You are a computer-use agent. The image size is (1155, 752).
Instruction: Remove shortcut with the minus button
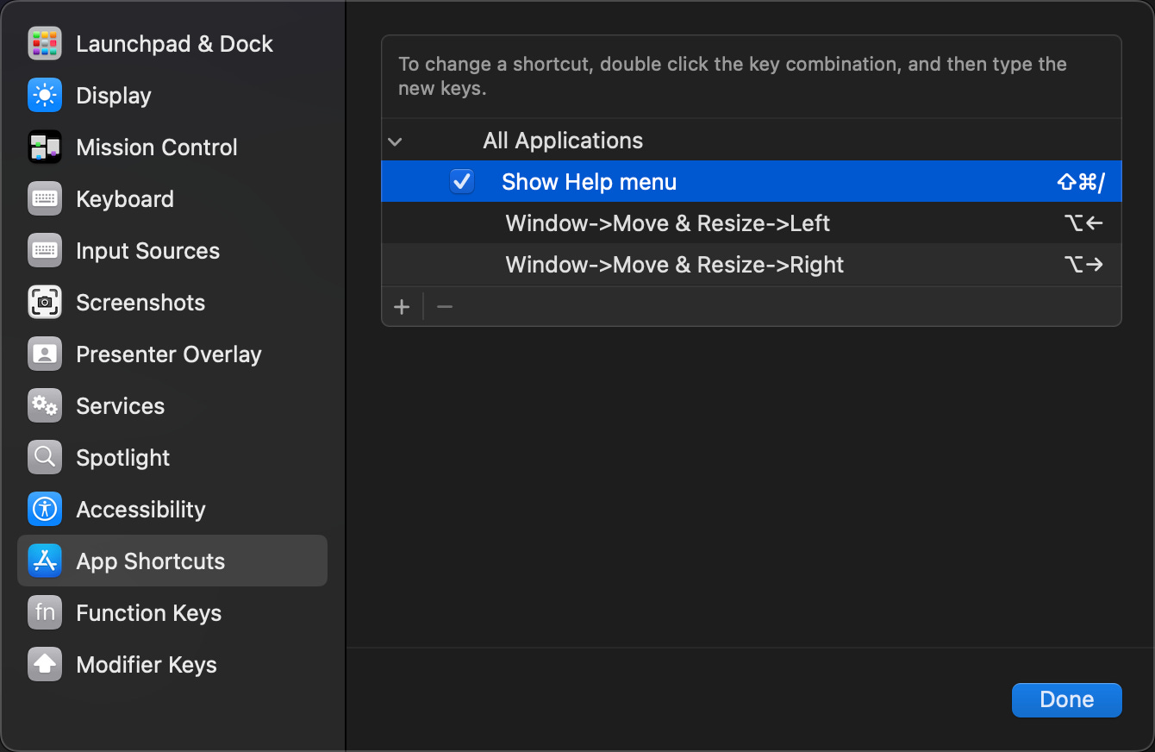(445, 307)
